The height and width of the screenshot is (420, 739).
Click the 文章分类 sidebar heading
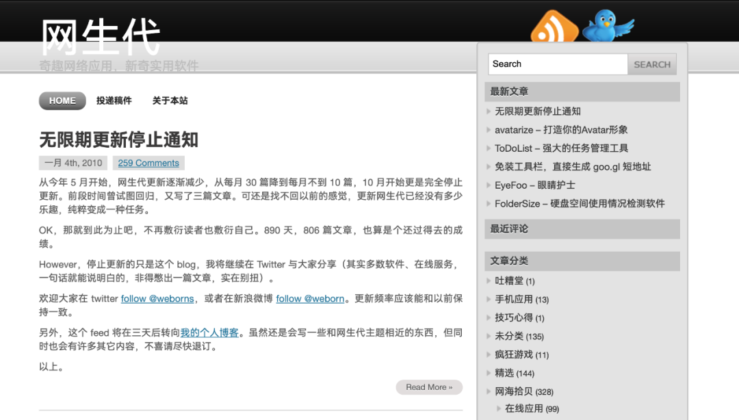(582, 261)
